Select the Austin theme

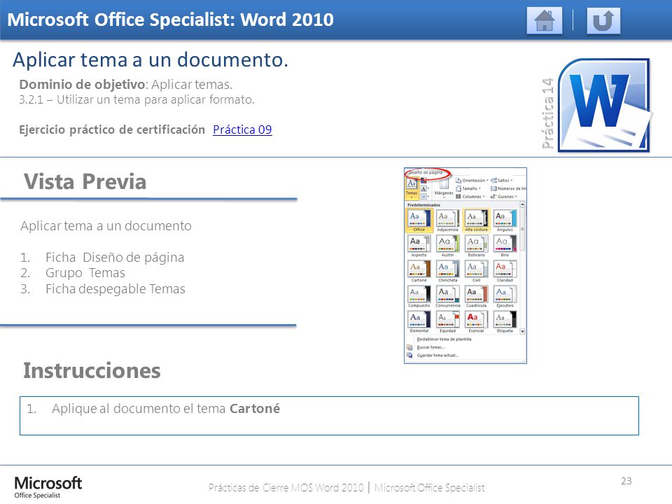pos(447,246)
